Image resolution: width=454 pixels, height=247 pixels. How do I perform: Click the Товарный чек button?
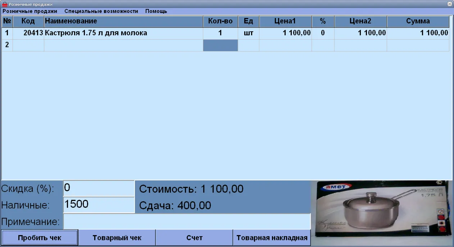click(117, 238)
